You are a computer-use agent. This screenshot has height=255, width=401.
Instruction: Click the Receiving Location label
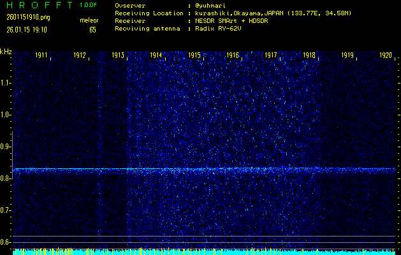149,13
